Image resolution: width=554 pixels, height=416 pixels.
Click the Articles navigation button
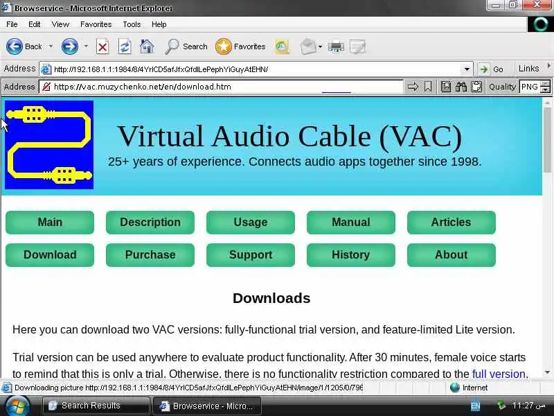(452, 222)
